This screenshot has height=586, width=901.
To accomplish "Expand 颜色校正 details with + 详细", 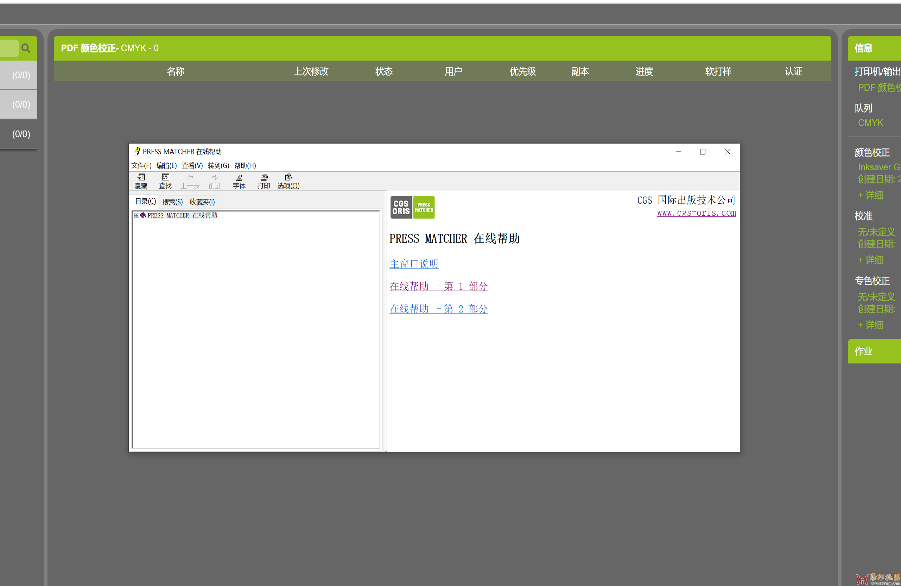I will 870,195.
